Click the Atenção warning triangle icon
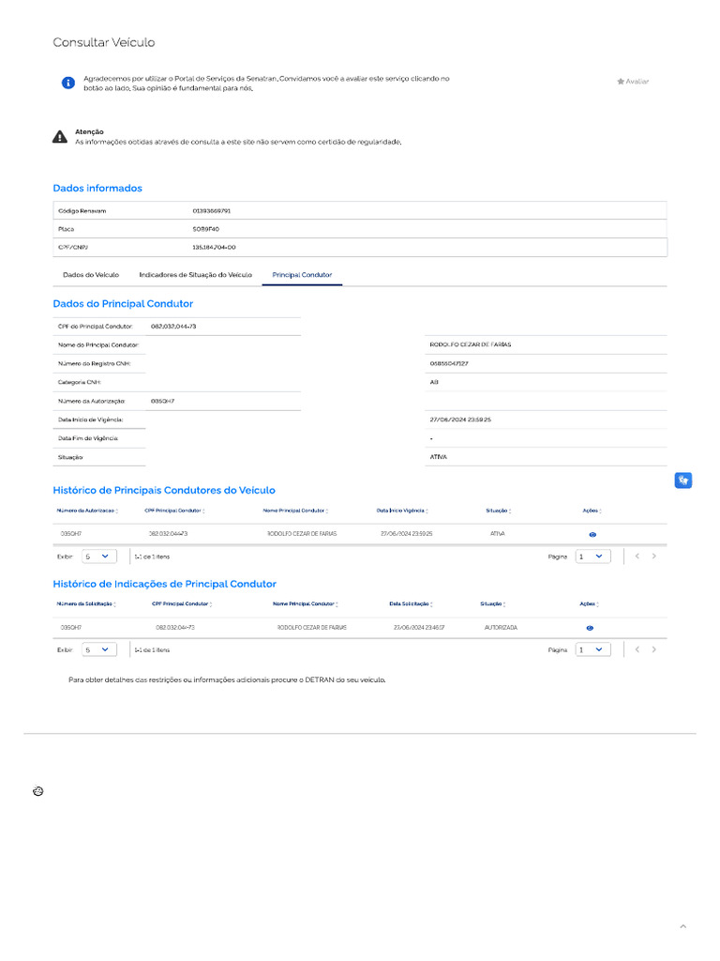Image resolution: width=720 pixels, height=961 pixels. pos(60,137)
